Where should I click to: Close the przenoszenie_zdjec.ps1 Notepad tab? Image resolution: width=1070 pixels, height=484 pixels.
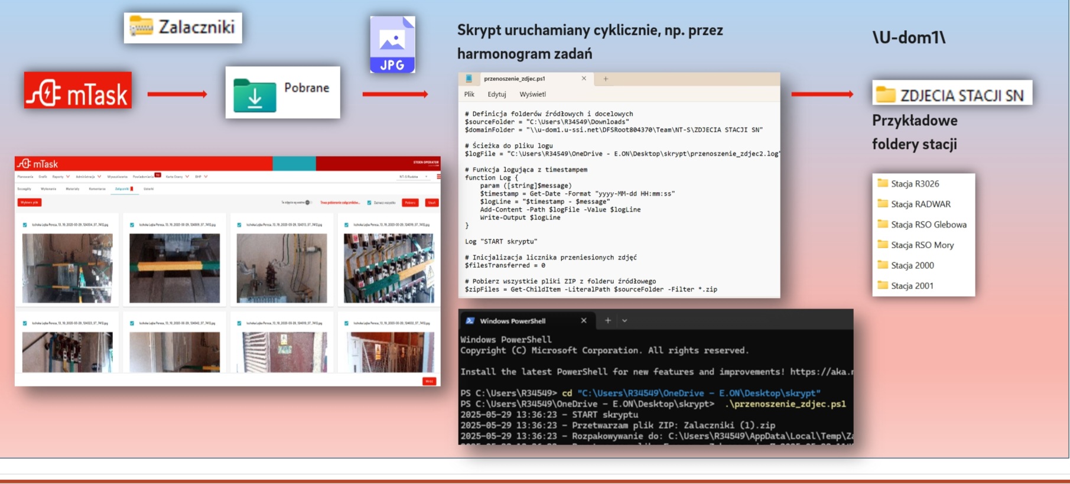(x=584, y=78)
